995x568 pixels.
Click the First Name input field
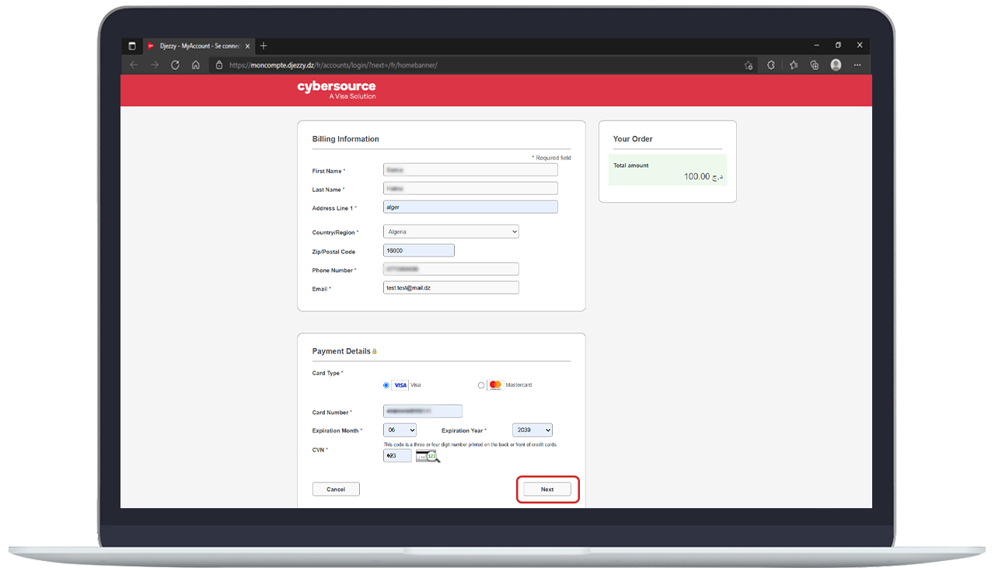pos(470,169)
